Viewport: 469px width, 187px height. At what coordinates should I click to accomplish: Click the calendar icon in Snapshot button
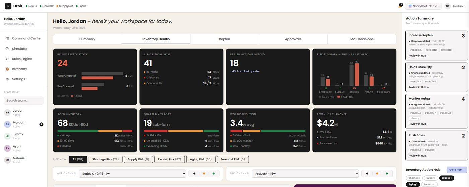[x=410, y=6]
